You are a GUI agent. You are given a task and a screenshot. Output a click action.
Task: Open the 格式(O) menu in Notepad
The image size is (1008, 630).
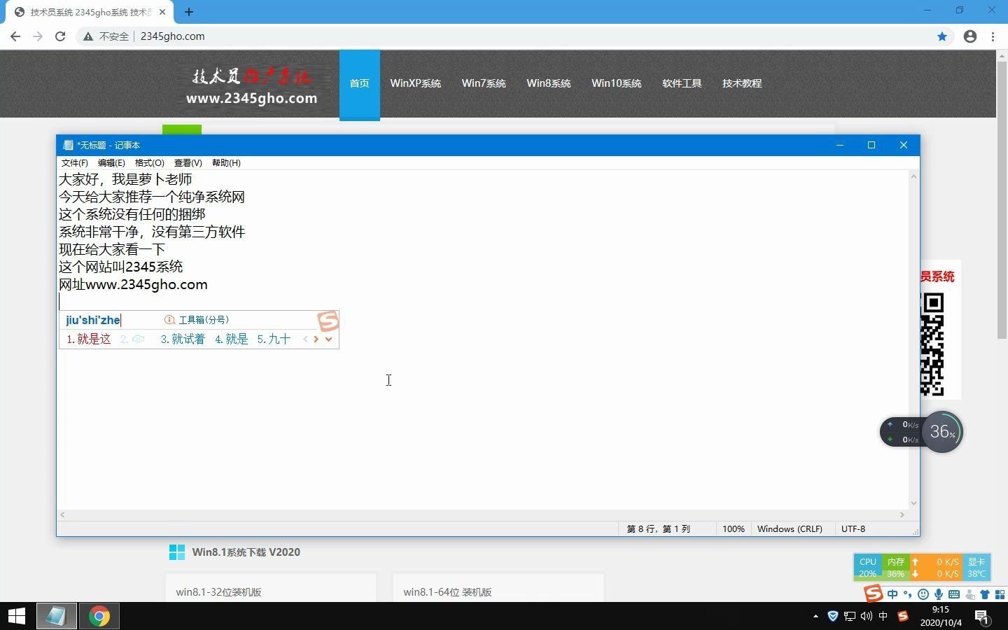point(149,162)
